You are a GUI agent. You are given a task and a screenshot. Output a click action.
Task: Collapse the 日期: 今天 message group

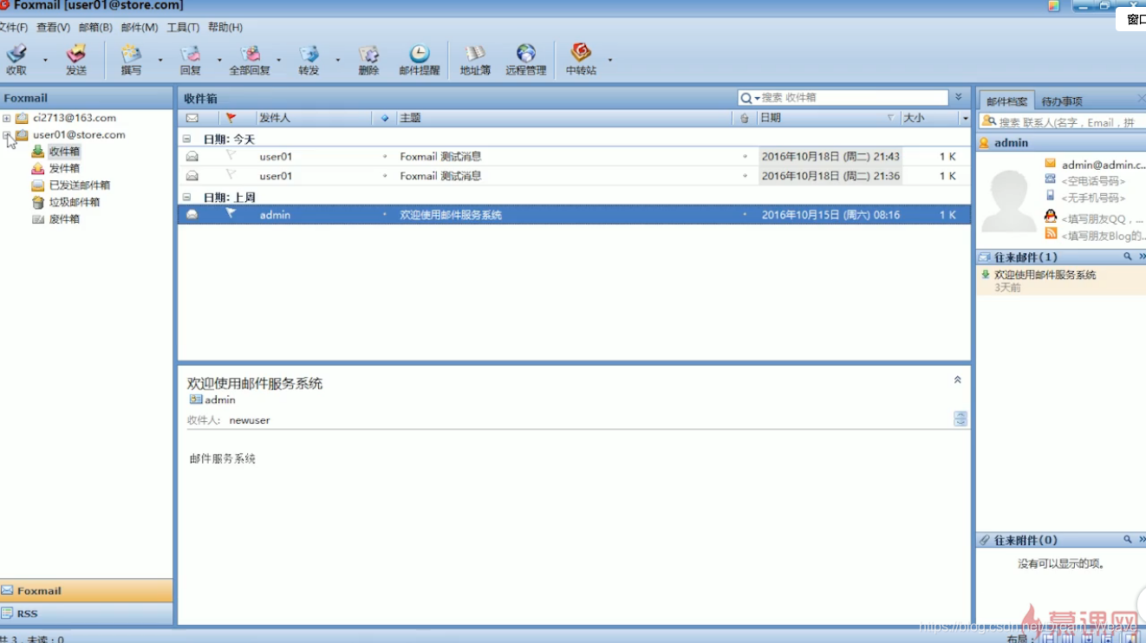(186, 139)
